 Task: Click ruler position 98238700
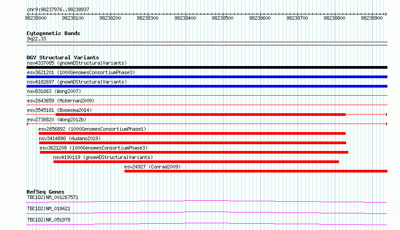pos(297,18)
